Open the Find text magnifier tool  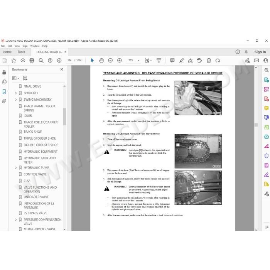(x=41, y=61)
